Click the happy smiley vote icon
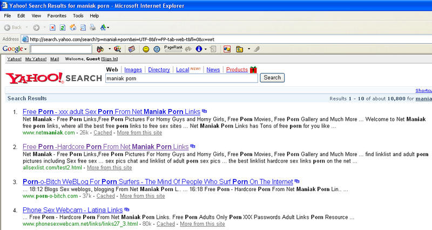 coord(146,49)
